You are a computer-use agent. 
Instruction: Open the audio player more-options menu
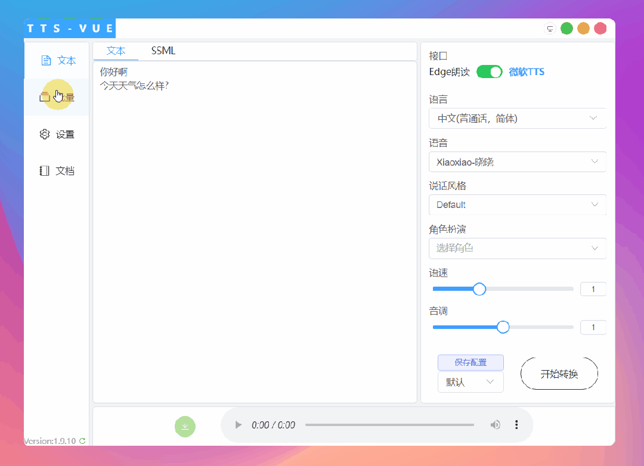[516, 425]
